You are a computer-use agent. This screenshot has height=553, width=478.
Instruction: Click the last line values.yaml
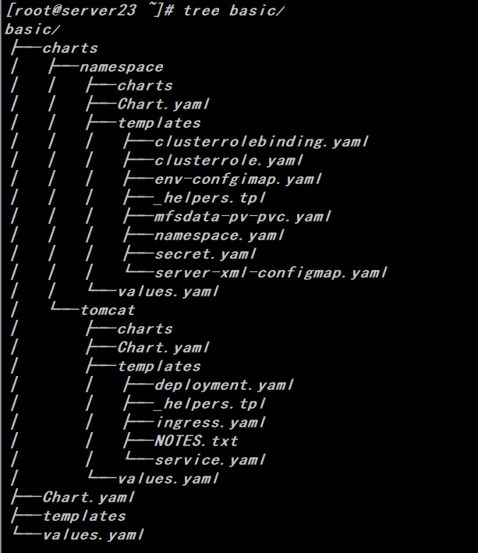coord(93,534)
